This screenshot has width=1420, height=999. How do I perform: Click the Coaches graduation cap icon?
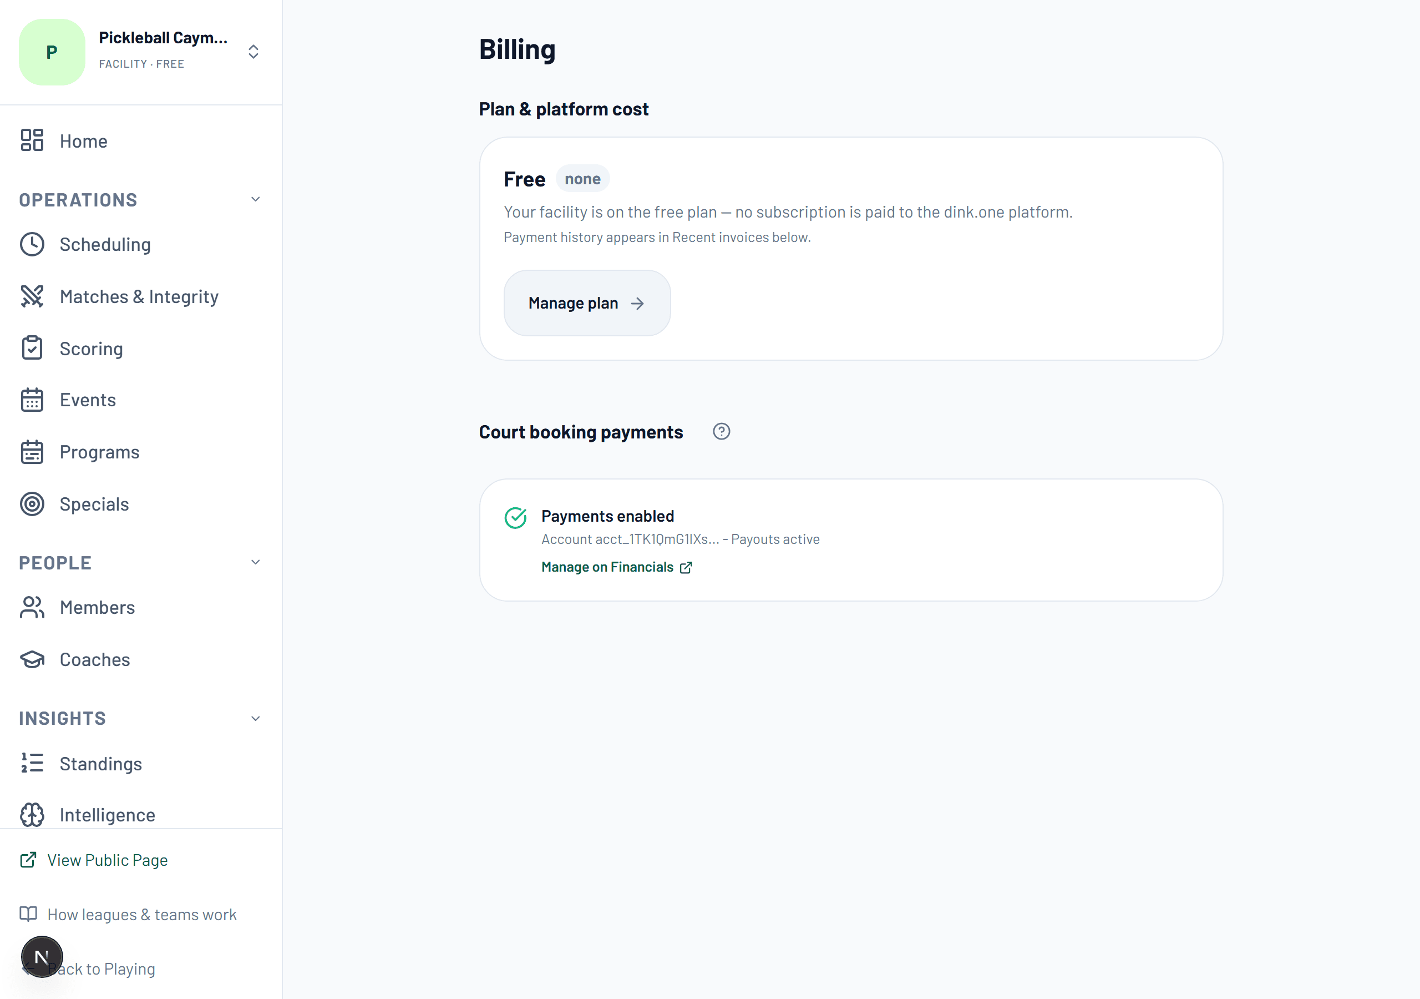pyautogui.click(x=32, y=659)
